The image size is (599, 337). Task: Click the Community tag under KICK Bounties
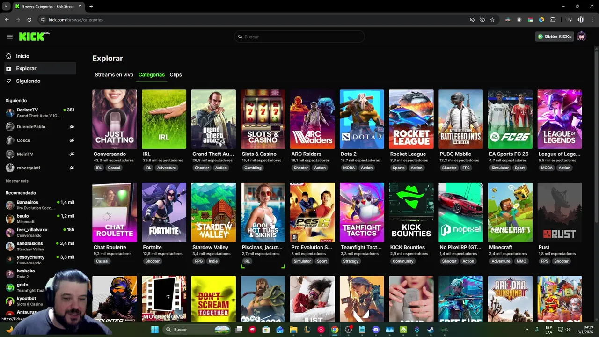coord(403,261)
